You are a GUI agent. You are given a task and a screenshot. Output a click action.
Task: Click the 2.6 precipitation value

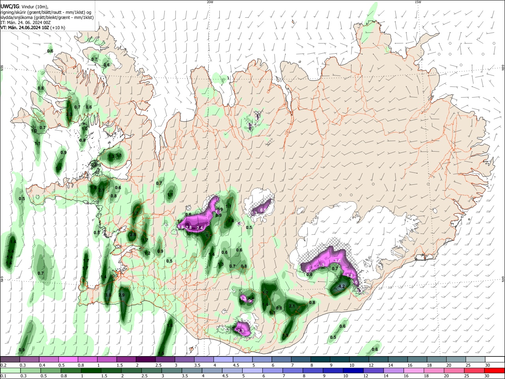[x=133, y=235]
